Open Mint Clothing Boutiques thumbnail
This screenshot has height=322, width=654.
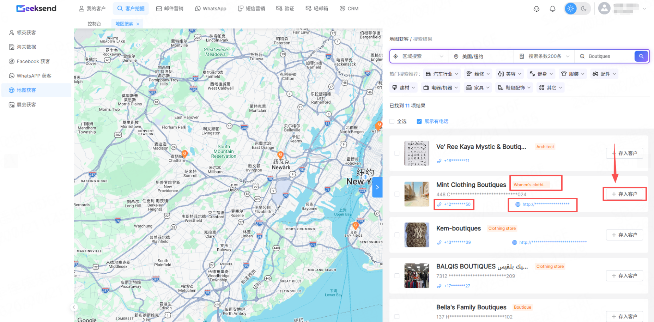tap(417, 194)
